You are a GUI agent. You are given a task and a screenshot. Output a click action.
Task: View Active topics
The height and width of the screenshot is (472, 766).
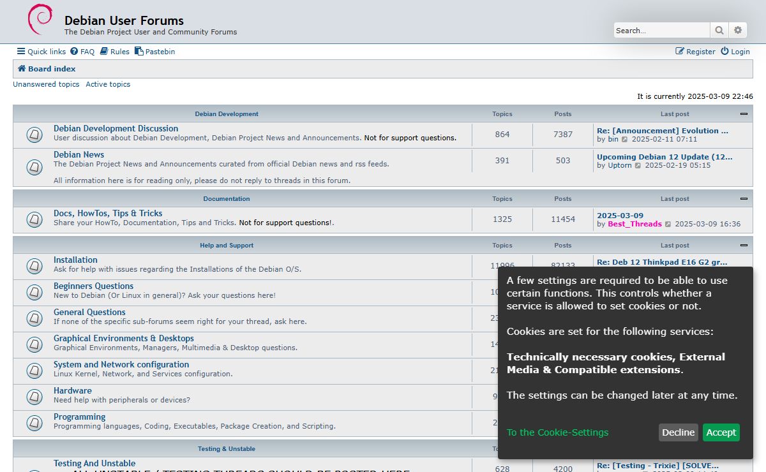(108, 84)
